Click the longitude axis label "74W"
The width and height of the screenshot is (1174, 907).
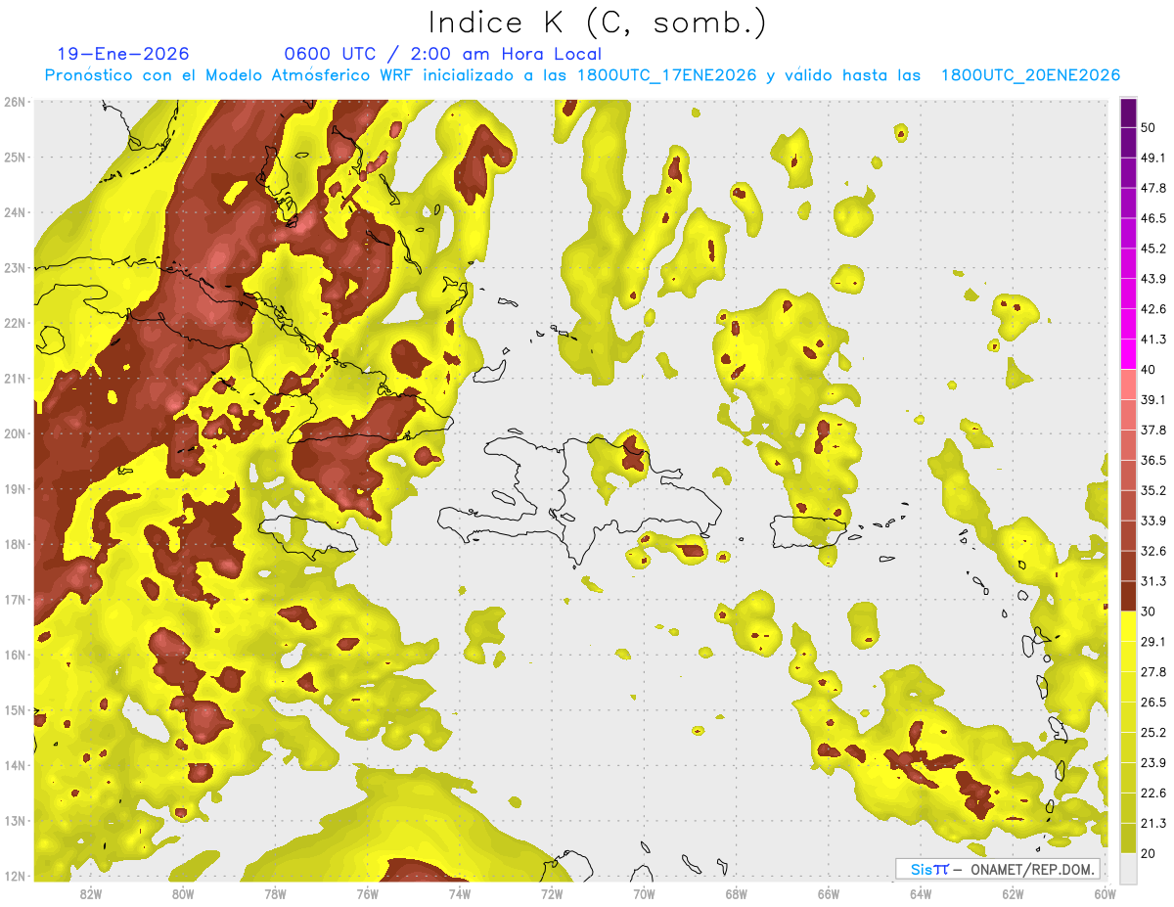pyautogui.click(x=459, y=893)
